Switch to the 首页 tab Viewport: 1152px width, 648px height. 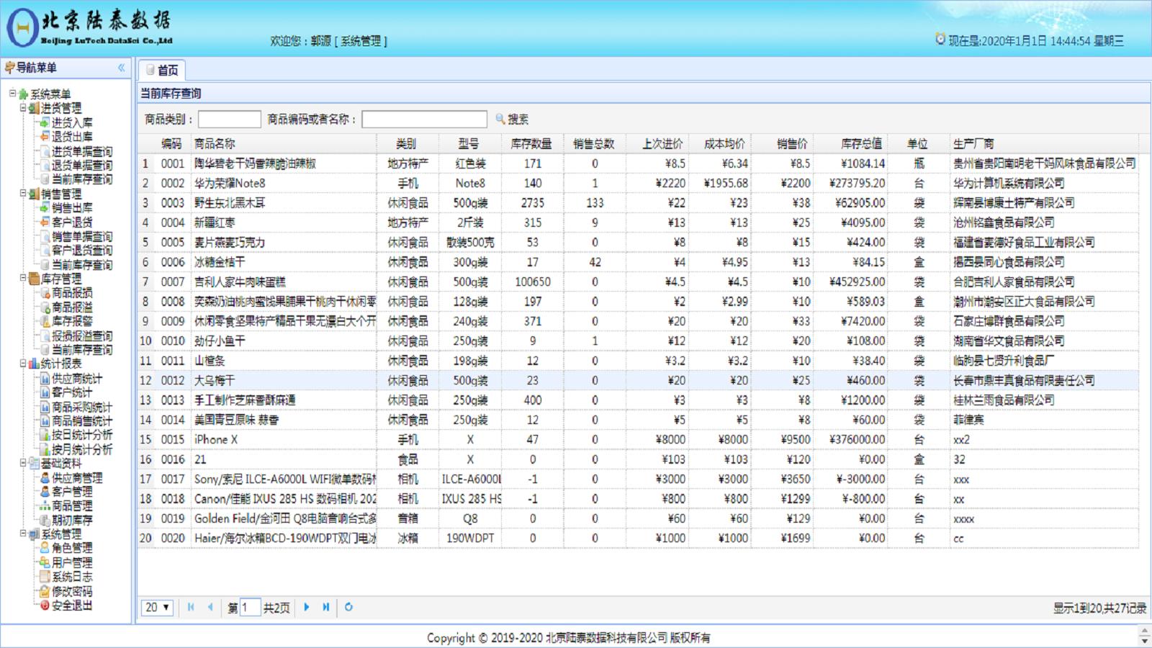tap(162, 70)
